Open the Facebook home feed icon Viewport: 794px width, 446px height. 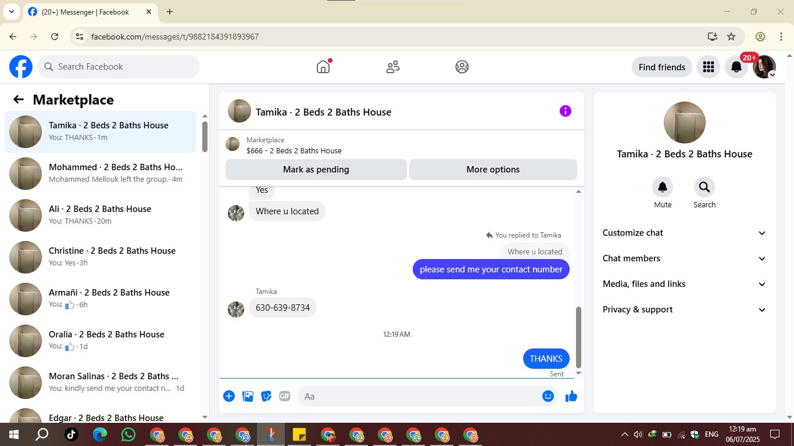[323, 67]
